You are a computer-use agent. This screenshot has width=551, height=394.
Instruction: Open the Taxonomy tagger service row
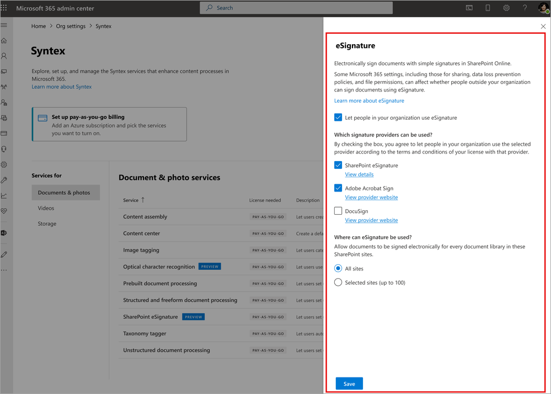[x=221, y=333]
